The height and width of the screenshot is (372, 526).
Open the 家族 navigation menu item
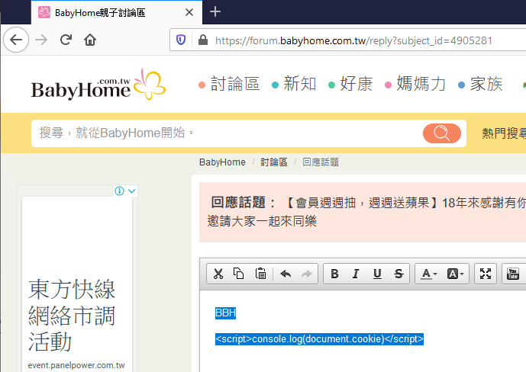(480, 84)
